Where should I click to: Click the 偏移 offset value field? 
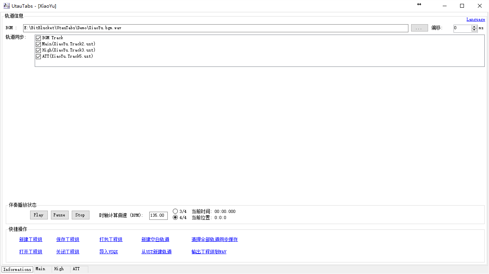[462, 28]
